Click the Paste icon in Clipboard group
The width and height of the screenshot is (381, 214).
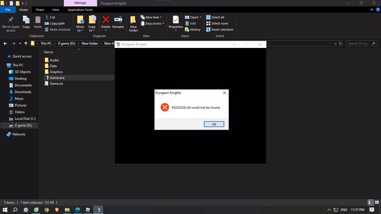[x=38, y=20]
